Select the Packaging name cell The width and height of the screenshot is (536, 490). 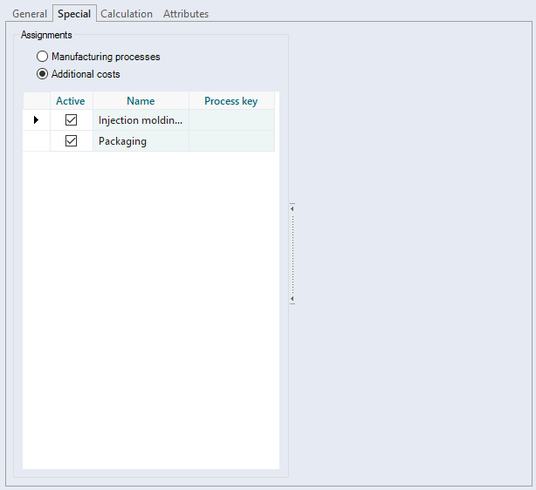click(141, 141)
